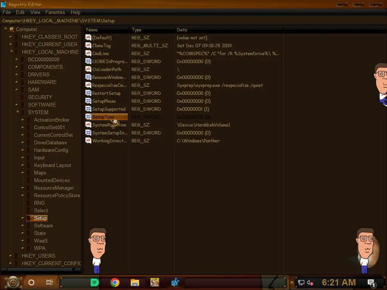Image resolution: width=387 pixels, height=290 pixels.
Task: Collapse the SYSTEM key node
Action: pos(17,112)
